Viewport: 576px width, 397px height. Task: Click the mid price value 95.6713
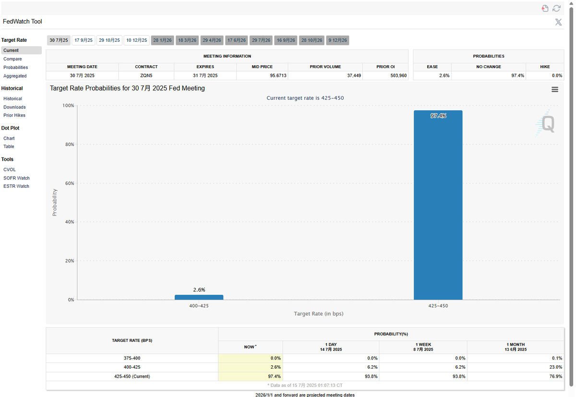pyautogui.click(x=263, y=76)
